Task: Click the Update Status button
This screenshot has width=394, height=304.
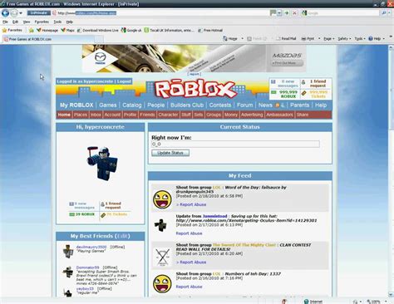Action: 170,153
